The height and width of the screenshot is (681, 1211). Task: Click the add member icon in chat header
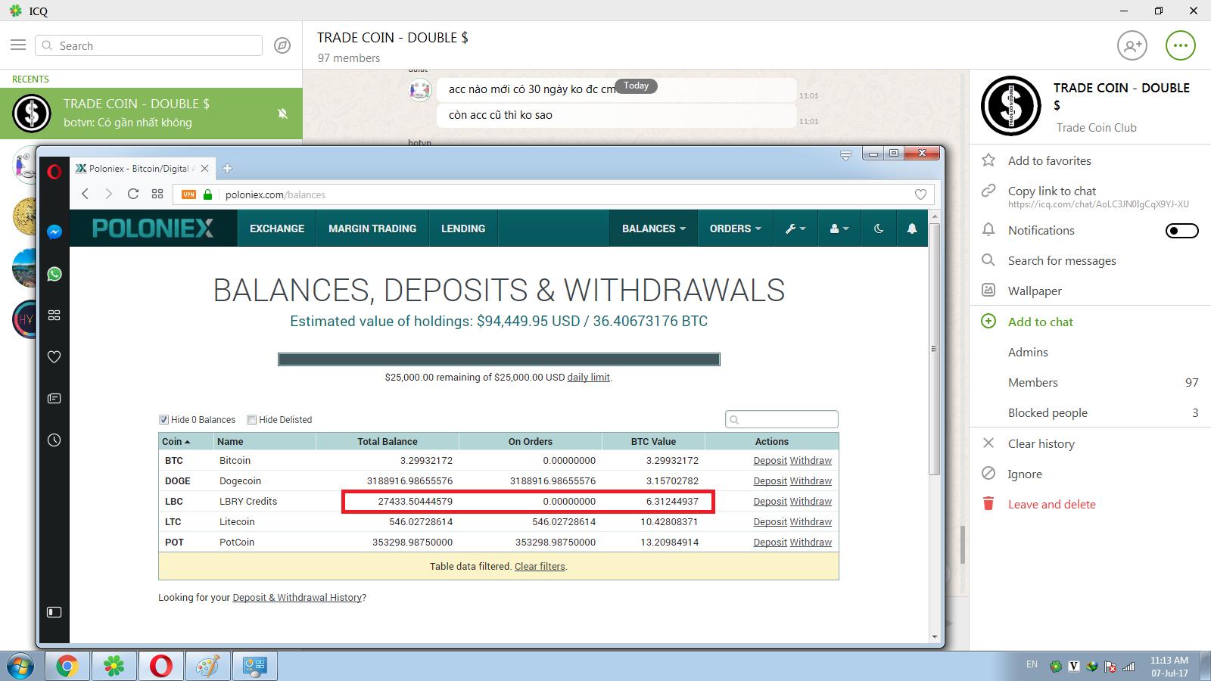[x=1132, y=45]
